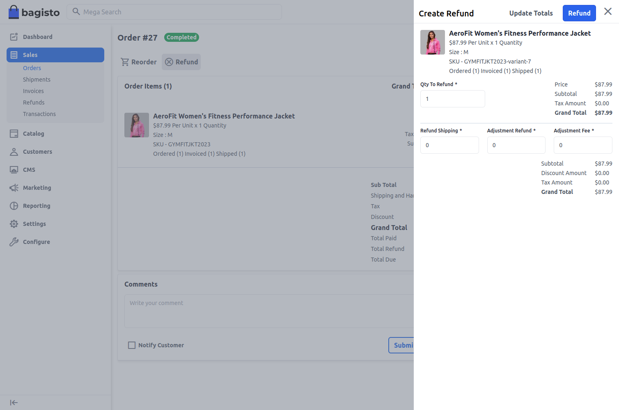This screenshot has width=619, height=410.
Task: Click the CMS monitor icon
Action: click(14, 170)
